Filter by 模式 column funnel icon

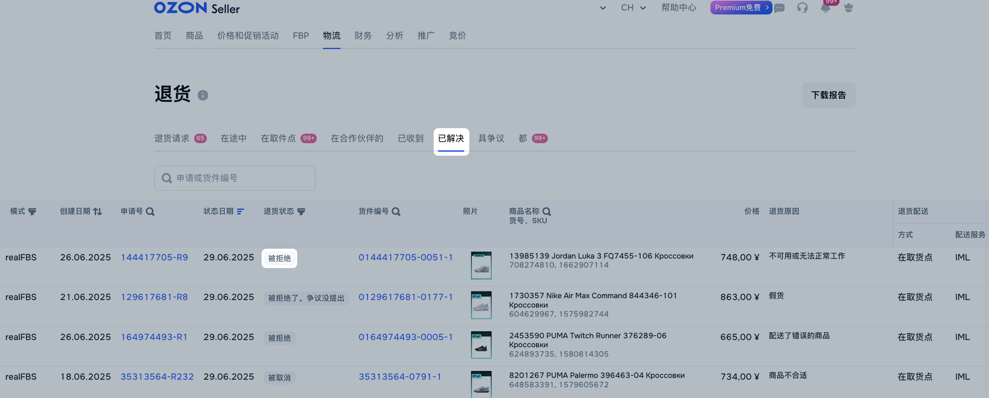(32, 212)
